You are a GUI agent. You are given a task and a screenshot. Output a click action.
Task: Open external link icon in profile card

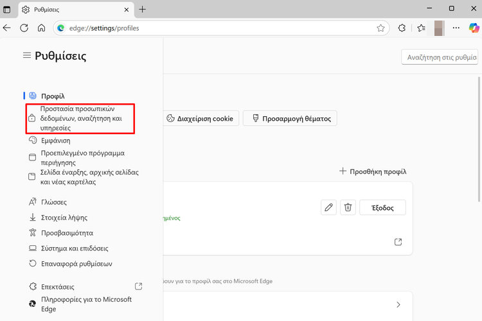(398, 242)
